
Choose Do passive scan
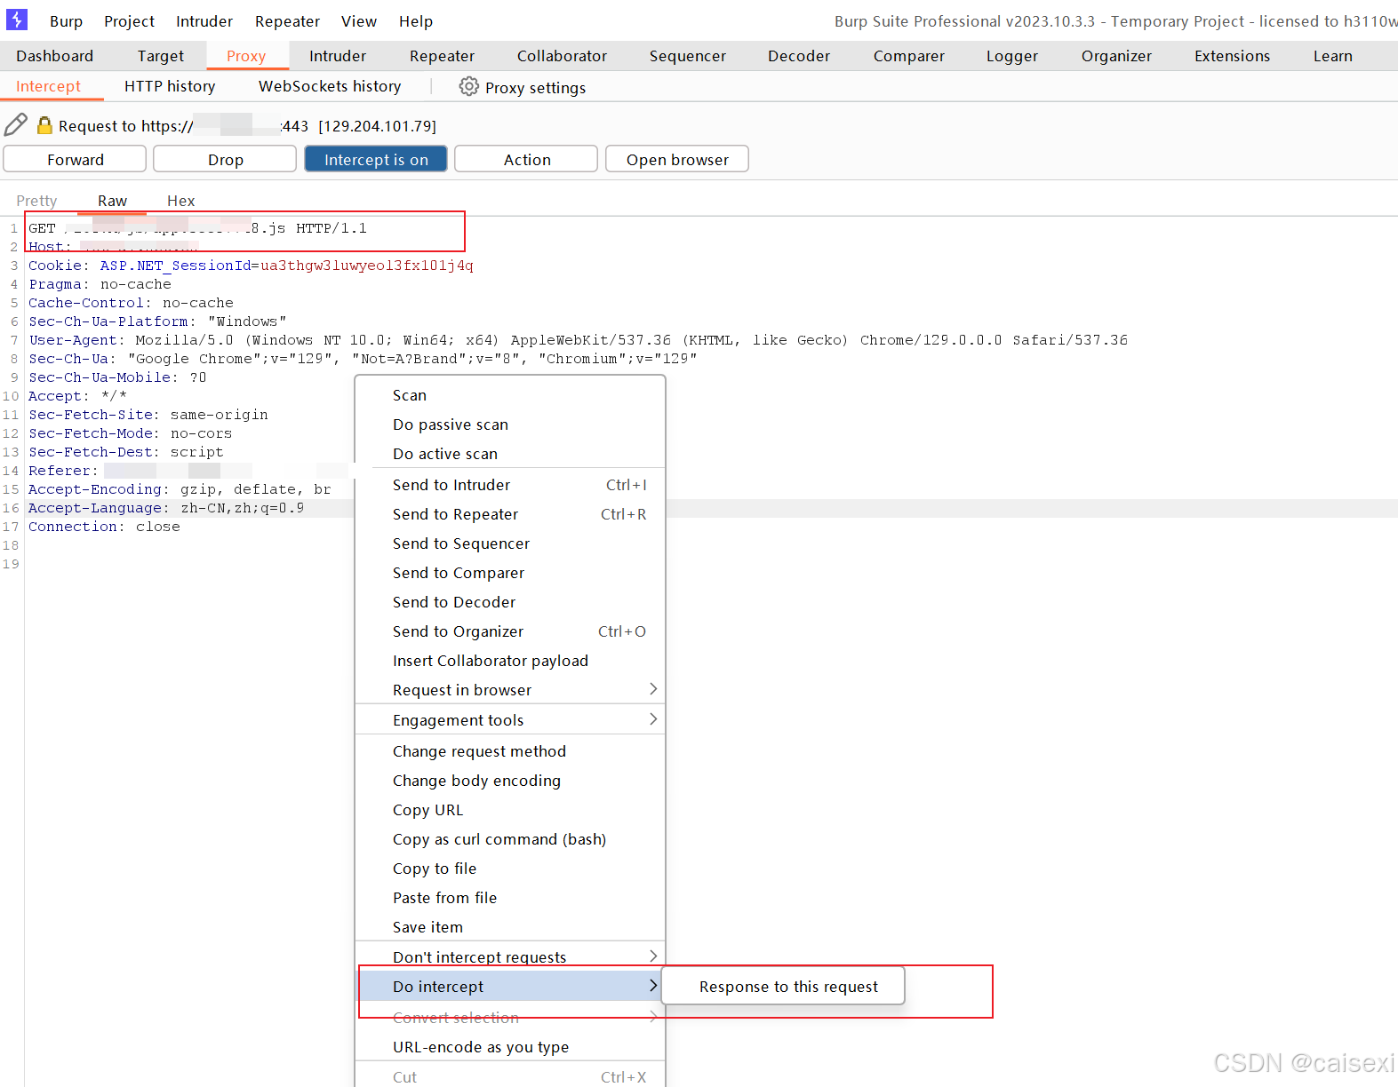click(x=510, y=424)
